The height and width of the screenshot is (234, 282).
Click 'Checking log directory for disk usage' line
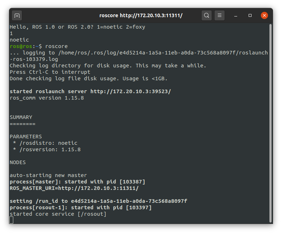pyautogui.click(x=108, y=66)
